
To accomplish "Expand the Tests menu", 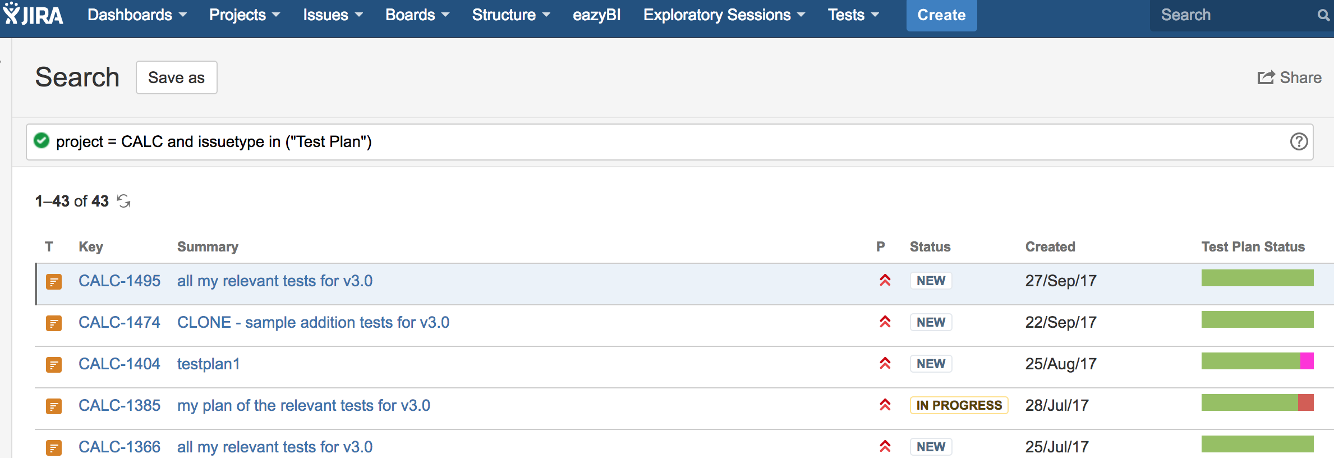I will pyautogui.click(x=853, y=15).
